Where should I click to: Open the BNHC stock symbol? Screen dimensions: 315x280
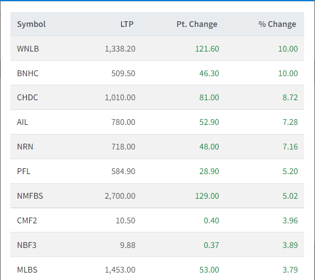27,73
